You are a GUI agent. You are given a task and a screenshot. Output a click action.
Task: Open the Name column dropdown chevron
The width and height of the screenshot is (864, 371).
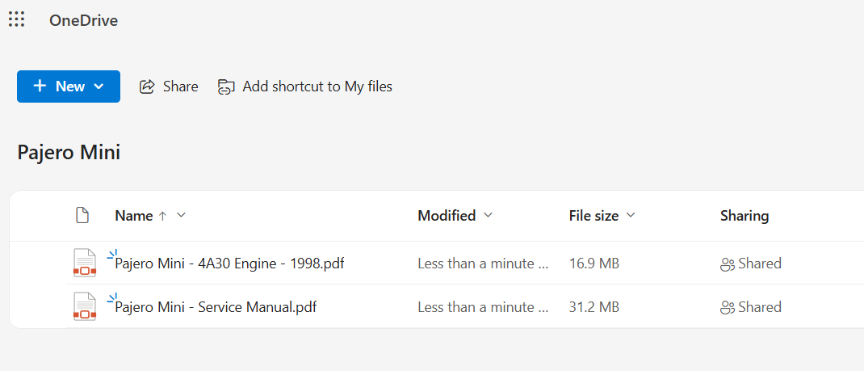pos(182,216)
